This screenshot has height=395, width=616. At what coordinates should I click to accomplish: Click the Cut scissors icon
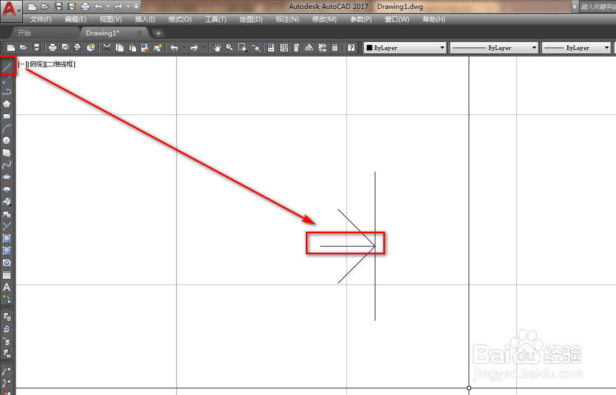106,48
